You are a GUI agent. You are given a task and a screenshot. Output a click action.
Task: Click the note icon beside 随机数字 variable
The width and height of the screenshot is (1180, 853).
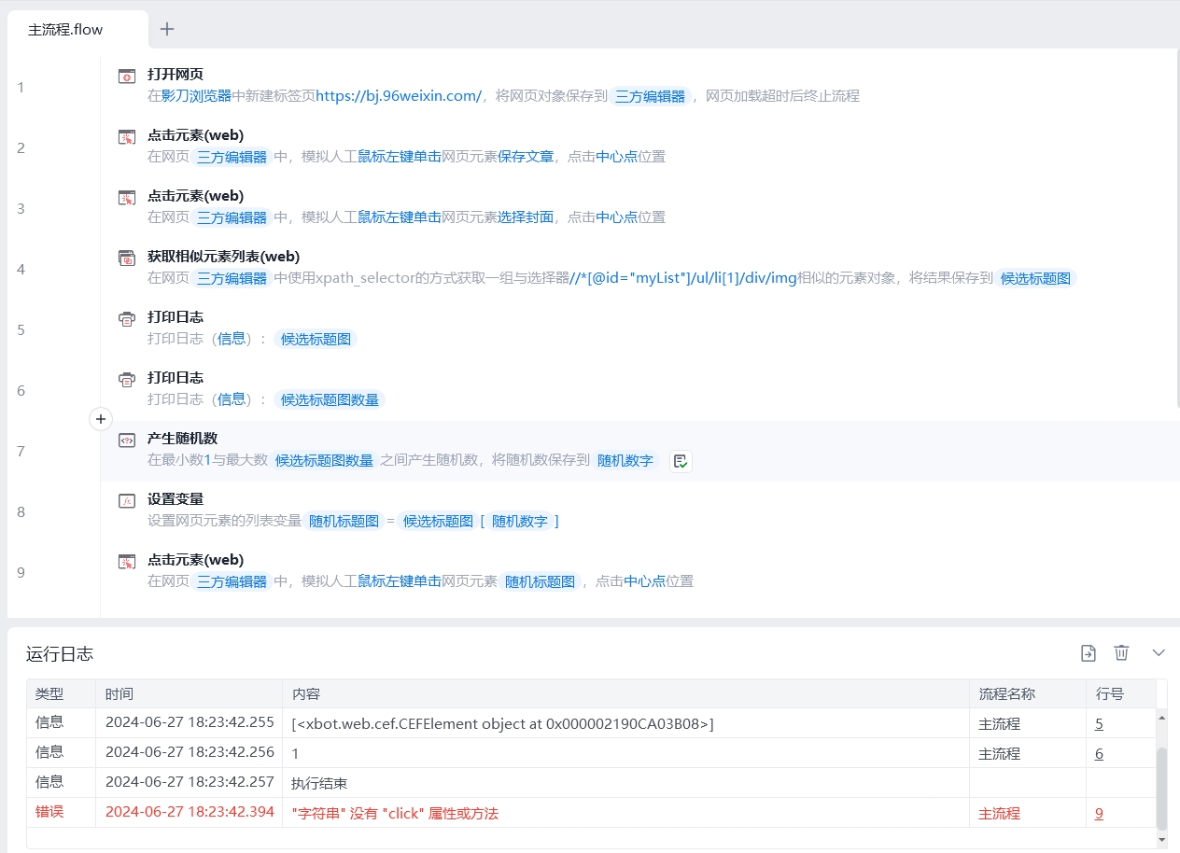pyautogui.click(x=681, y=461)
